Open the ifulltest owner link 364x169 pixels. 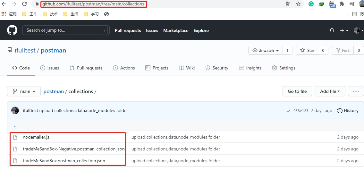[25, 51]
